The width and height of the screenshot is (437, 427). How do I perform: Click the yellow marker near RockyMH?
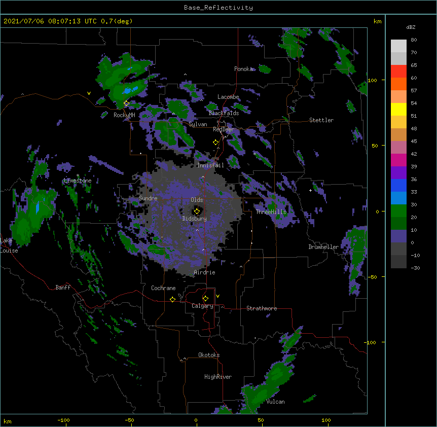(x=126, y=103)
